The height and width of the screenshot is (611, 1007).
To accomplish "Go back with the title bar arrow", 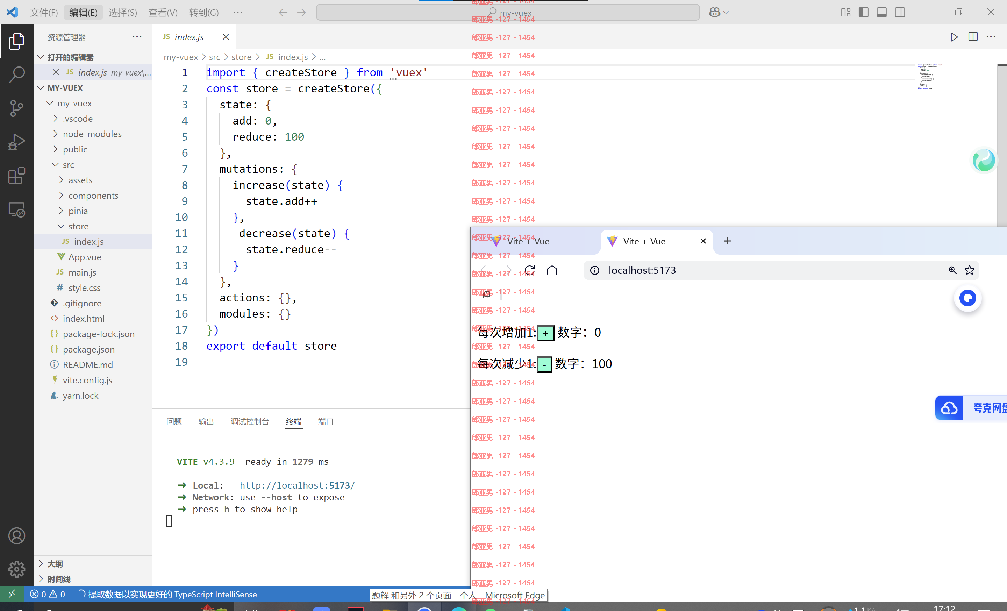I will tap(283, 12).
